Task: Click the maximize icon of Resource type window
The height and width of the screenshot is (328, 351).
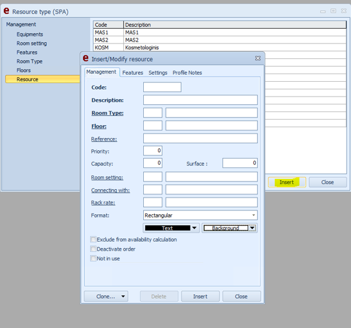Action: pyautogui.click(x=333, y=11)
